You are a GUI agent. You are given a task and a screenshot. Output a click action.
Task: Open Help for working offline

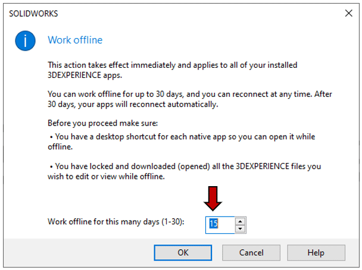coord(316,252)
